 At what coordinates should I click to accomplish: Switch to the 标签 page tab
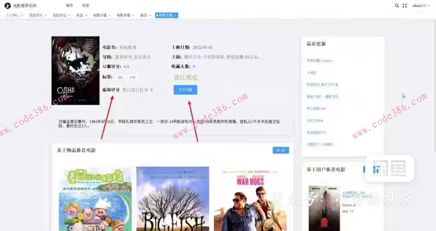click(x=80, y=15)
